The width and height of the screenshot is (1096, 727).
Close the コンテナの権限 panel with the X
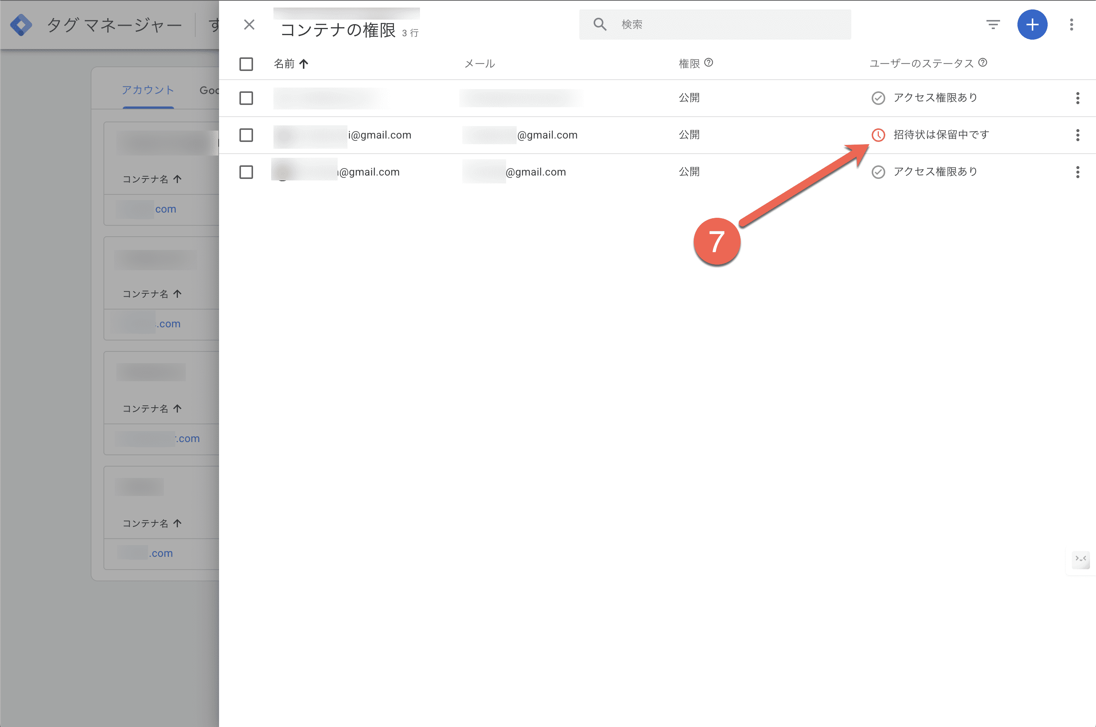tap(249, 24)
